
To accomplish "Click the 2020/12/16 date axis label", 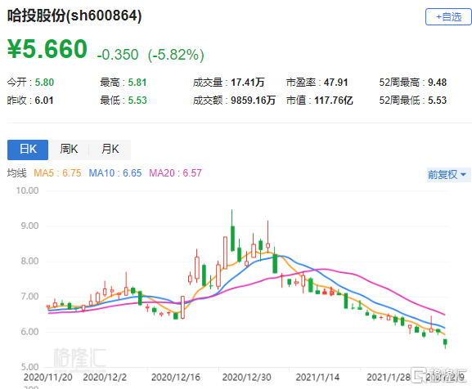I will point(176,378).
